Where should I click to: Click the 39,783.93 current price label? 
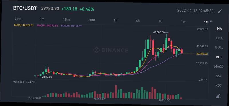coord(202,54)
